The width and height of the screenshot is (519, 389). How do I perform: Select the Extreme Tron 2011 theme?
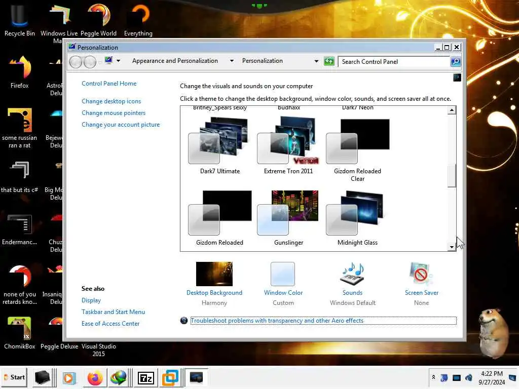[x=288, y=146]
